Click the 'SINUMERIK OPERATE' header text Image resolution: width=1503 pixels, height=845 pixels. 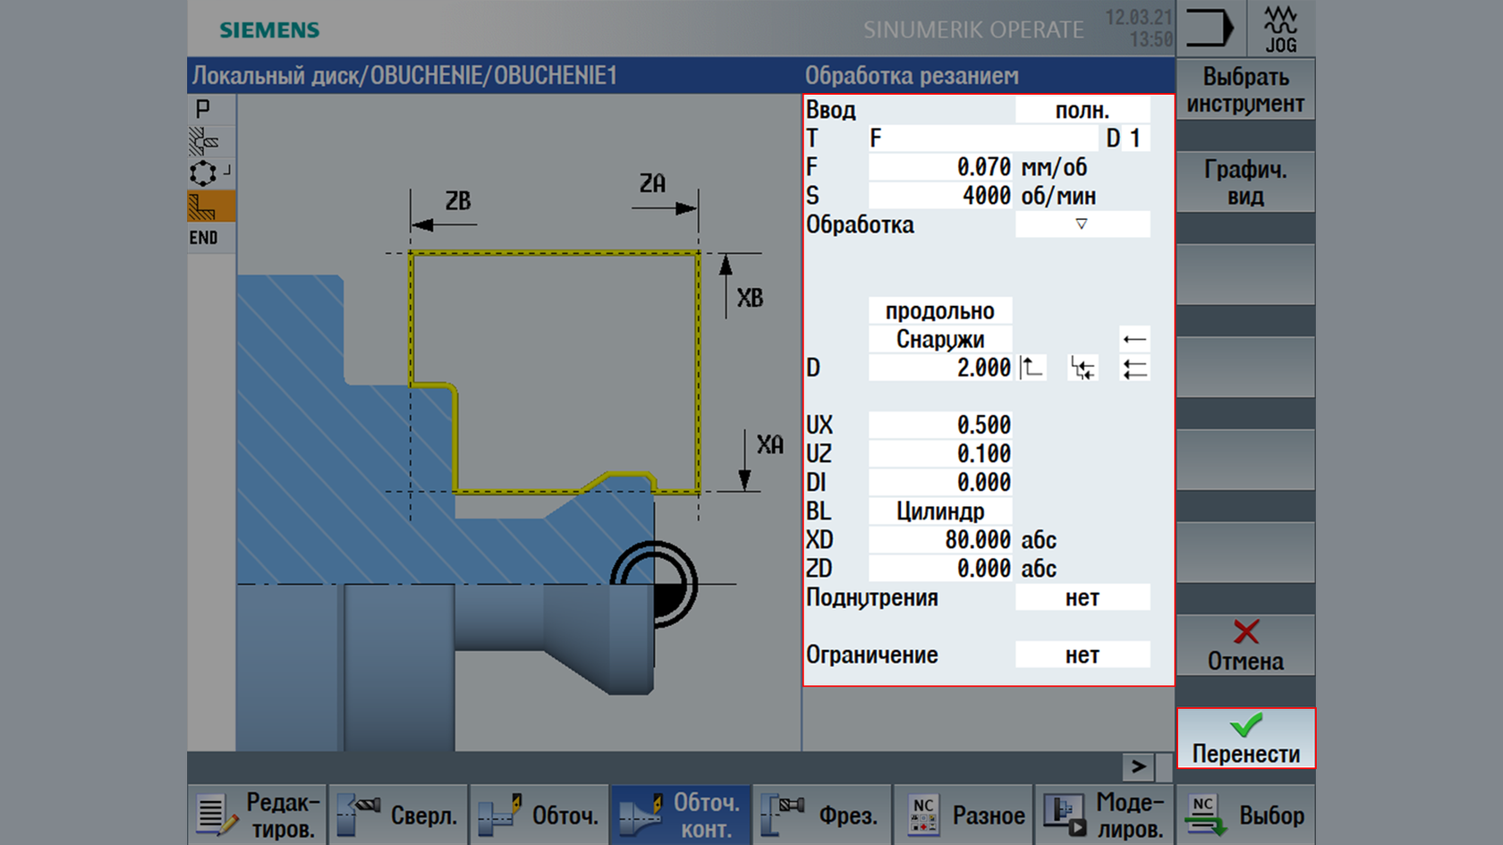973,30
